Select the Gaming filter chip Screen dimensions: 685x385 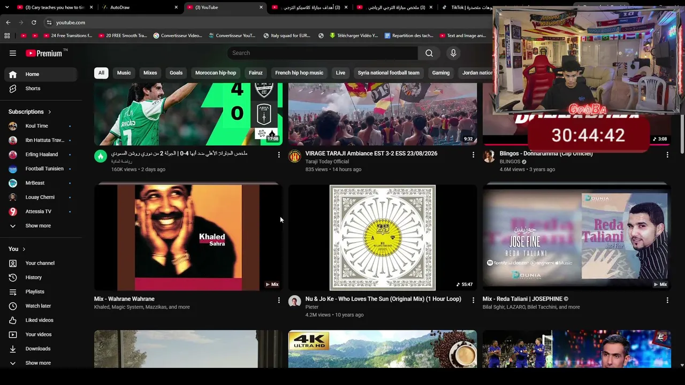tap(441, 73)
